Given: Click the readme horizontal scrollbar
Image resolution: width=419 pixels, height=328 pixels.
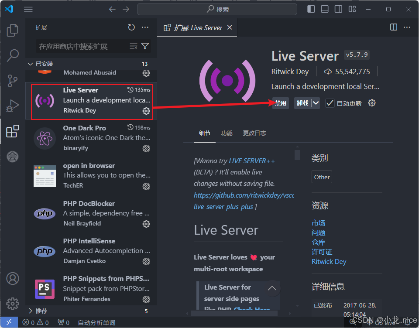Looking at the screenshot, I should pos(234,313).
